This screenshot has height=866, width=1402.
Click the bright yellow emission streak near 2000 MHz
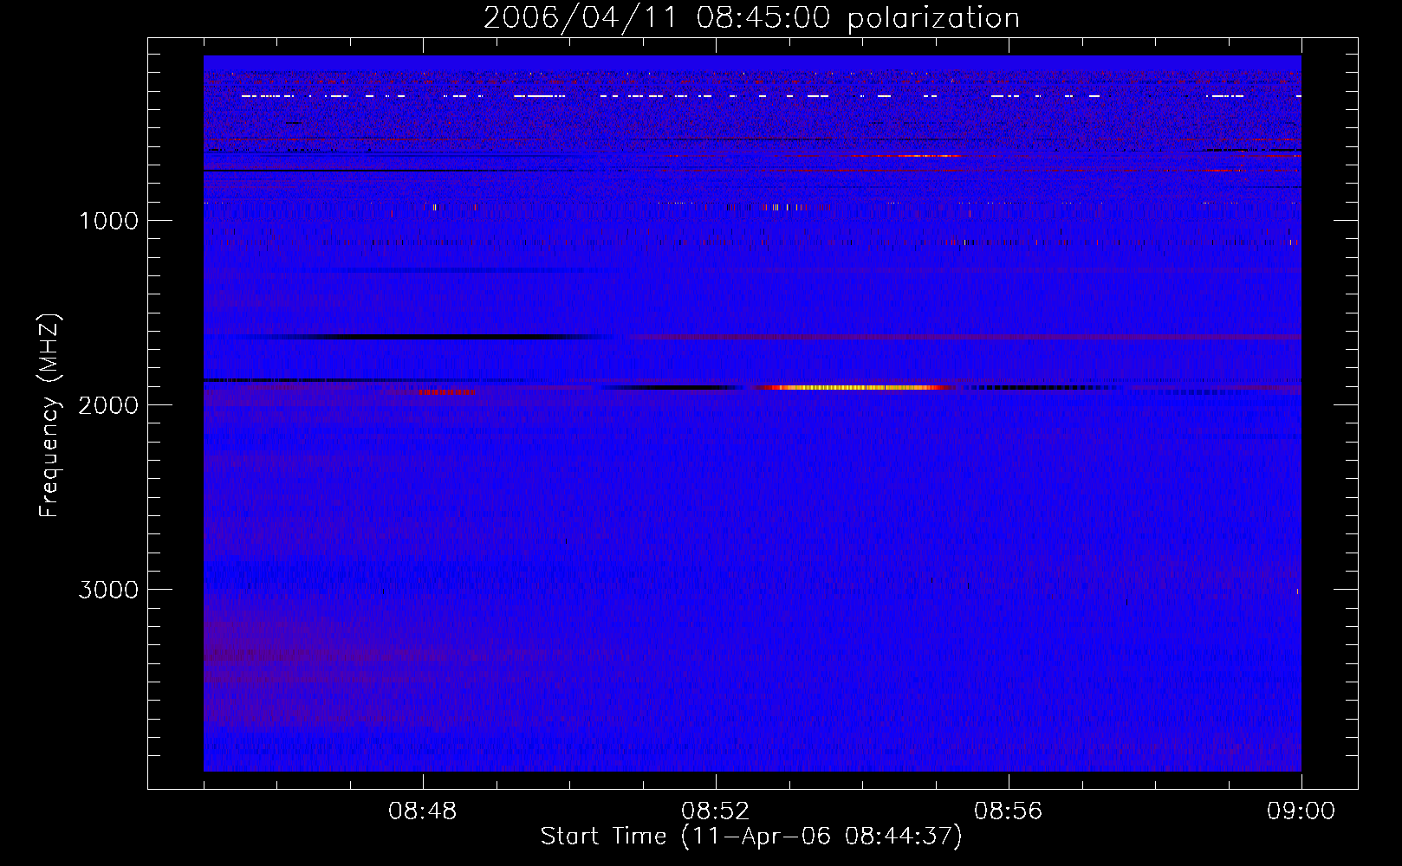(x=854, y=388)
